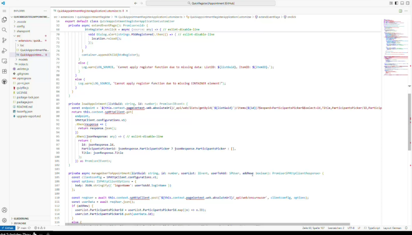Click the split editor icon
This screenshot has height=235, width=412.
pos(400,11)
